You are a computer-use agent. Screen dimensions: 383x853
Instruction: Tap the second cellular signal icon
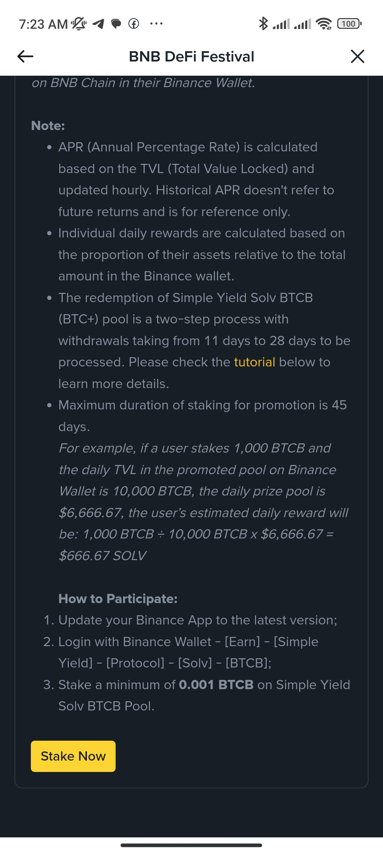(302, 24)
